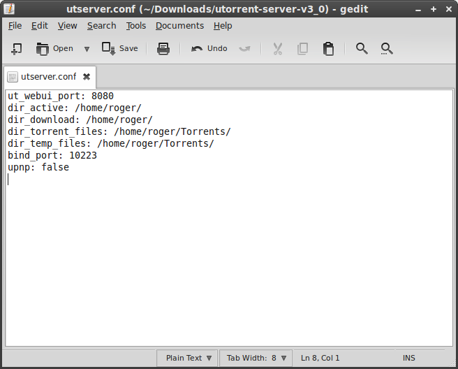The width and height of the screenshot is (458, 369).
Task: Create a new document with toolbar icon
Action: (16, 48)
